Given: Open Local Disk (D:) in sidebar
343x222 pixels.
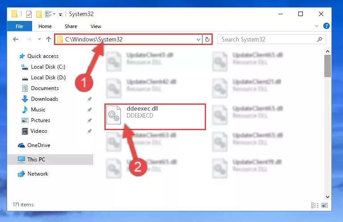Looking at the screenshot, I should [48, 78].
